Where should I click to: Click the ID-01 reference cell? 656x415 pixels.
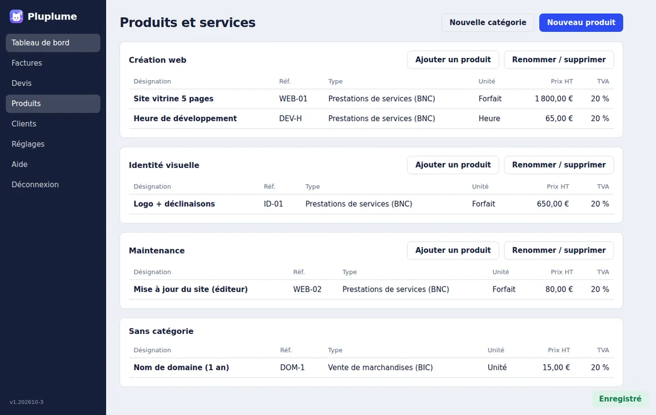point(273,204)
